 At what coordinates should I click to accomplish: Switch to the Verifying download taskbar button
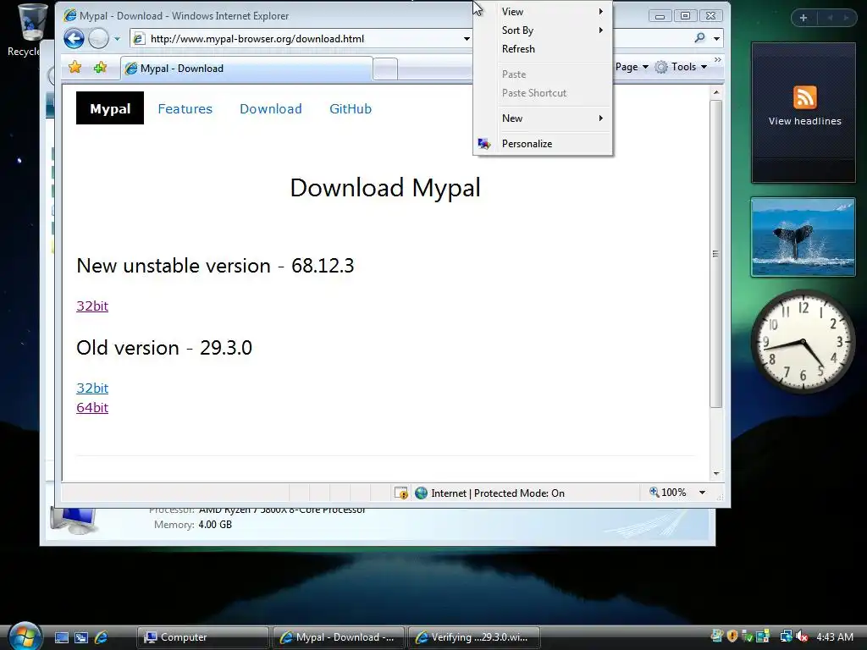coord(474,637)
